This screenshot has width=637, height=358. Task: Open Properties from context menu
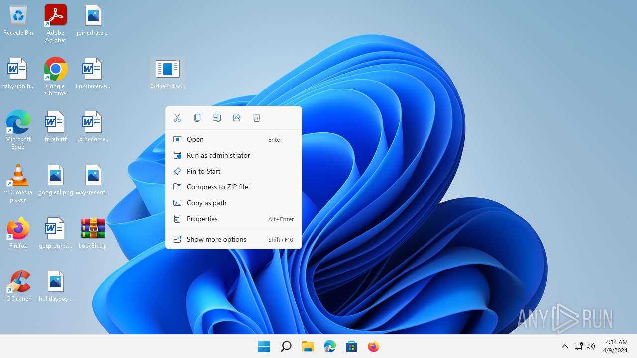point(233,219)
